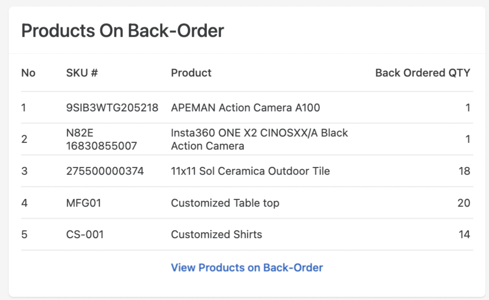Click the MFG01 SKU cell

coord(84,203)
